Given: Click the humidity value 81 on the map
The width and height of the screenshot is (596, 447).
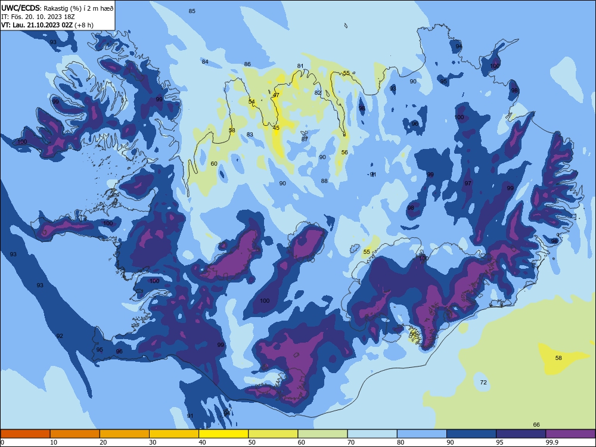Looking at the screenshot, I should pos(300,66).
